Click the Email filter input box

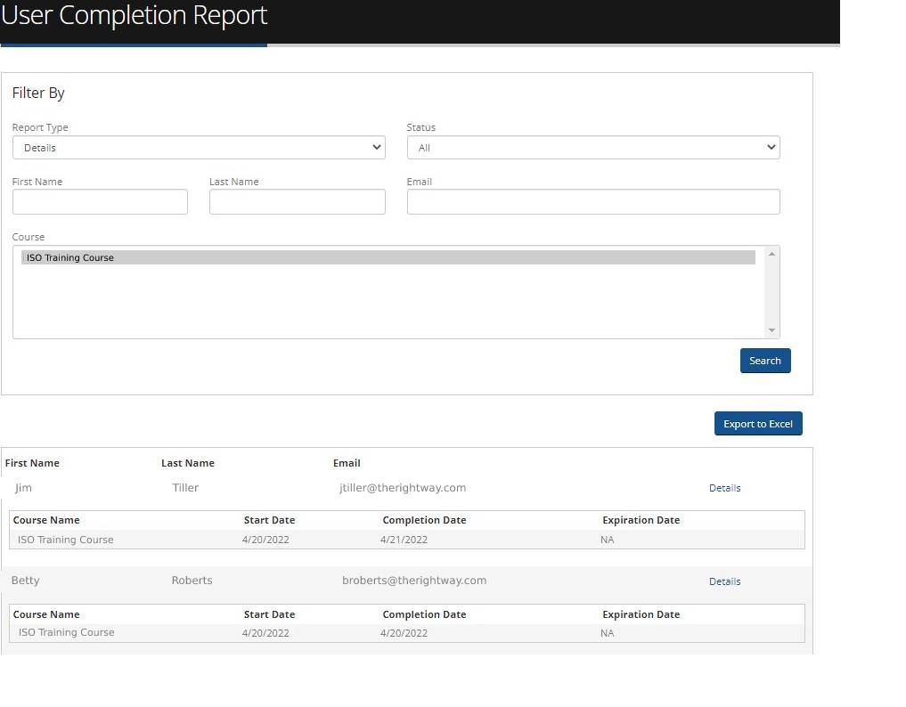pos(592,202)
